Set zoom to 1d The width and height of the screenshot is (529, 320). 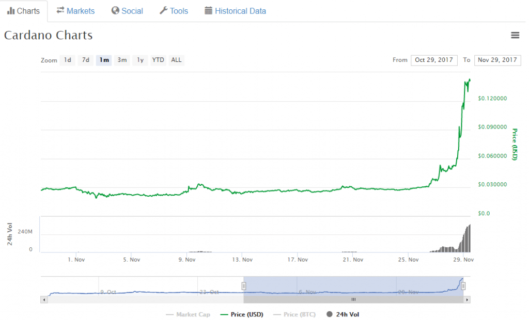click(67, 60)
